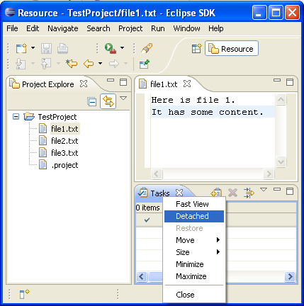Choose Fast View from context menu
This screenshot has height=306, width=304.
point(194,204)
